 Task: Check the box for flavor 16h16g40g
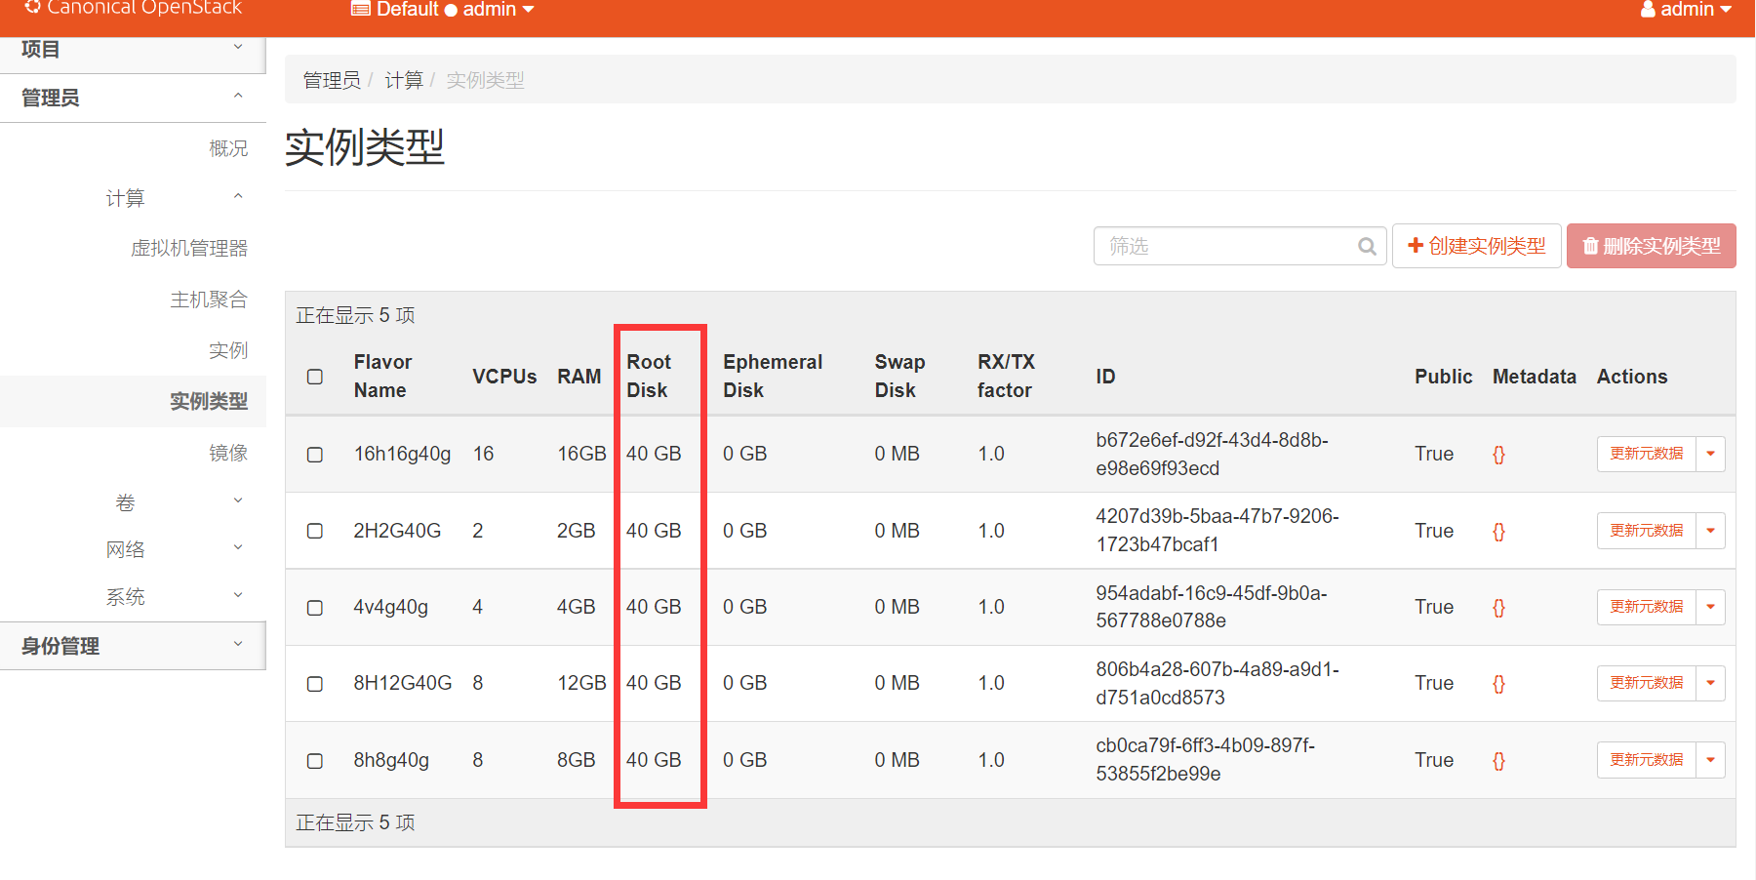tap(315, 455)
